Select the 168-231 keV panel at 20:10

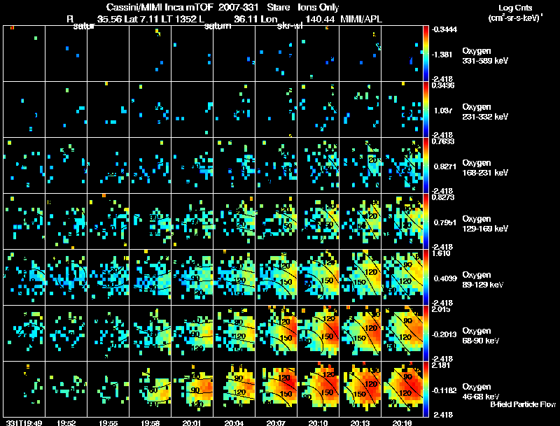pyautogui.click(x=318, y=165)
